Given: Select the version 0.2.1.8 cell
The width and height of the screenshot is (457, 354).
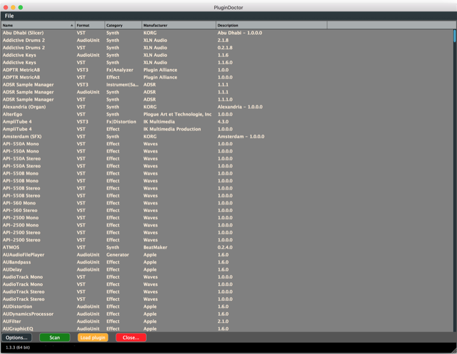Looking at the screenshot, I should (x=225, y=48).
